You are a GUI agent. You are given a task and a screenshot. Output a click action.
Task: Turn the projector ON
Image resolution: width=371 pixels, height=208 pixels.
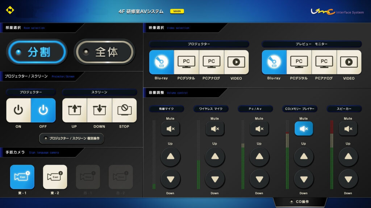pyautogui.click(x=18, y=110)
